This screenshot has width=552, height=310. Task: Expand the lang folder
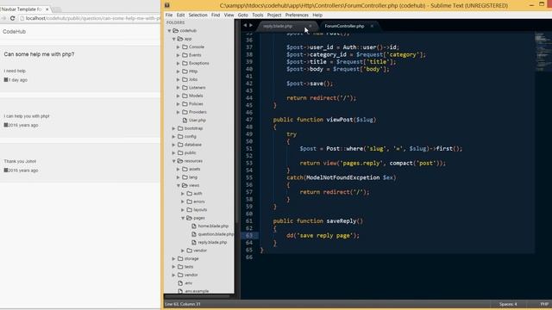pyautogui.click(x=179, y=177)
